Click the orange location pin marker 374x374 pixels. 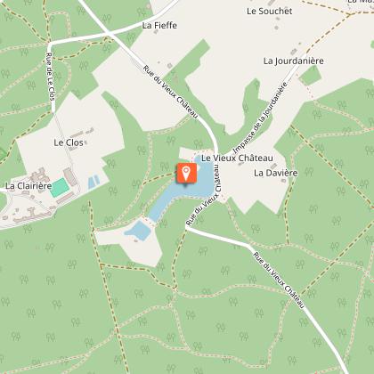click(x=186, y=173)
